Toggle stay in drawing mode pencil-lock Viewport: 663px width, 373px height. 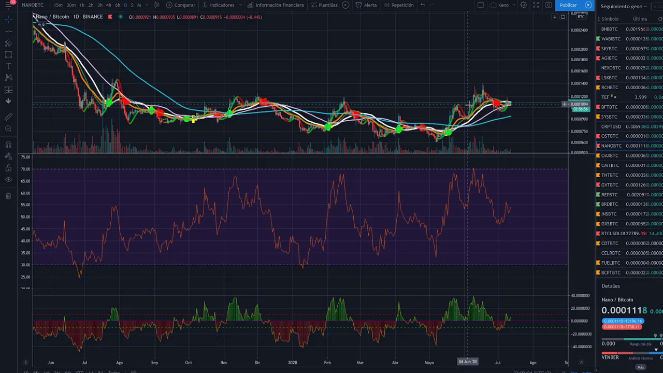[x=8, y=156]
